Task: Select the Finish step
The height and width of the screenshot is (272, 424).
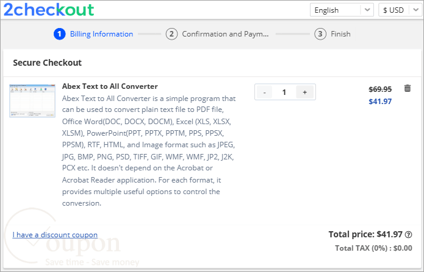Action: point(332,34)
